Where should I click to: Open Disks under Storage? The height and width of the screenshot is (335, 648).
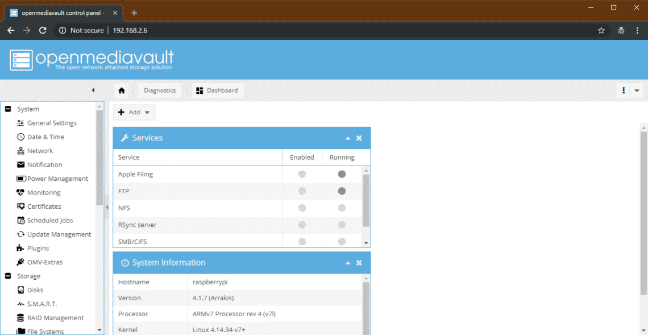click(35, 290)
